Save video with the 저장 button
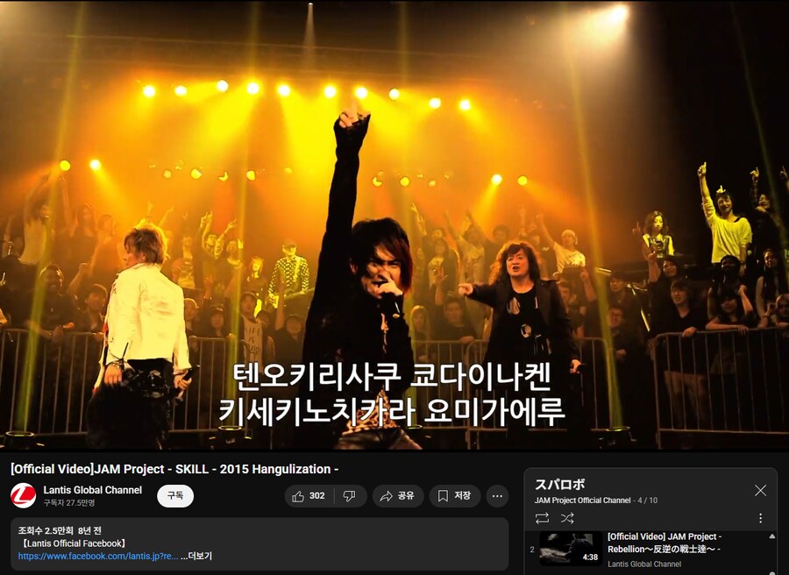 point(454,496)
